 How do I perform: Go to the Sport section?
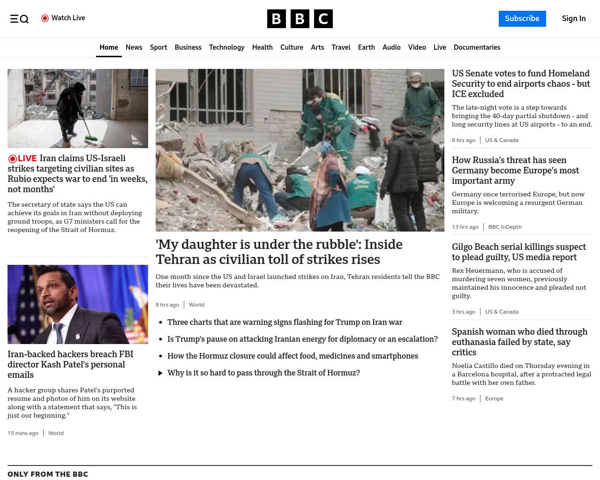click(x=158, y=47)
